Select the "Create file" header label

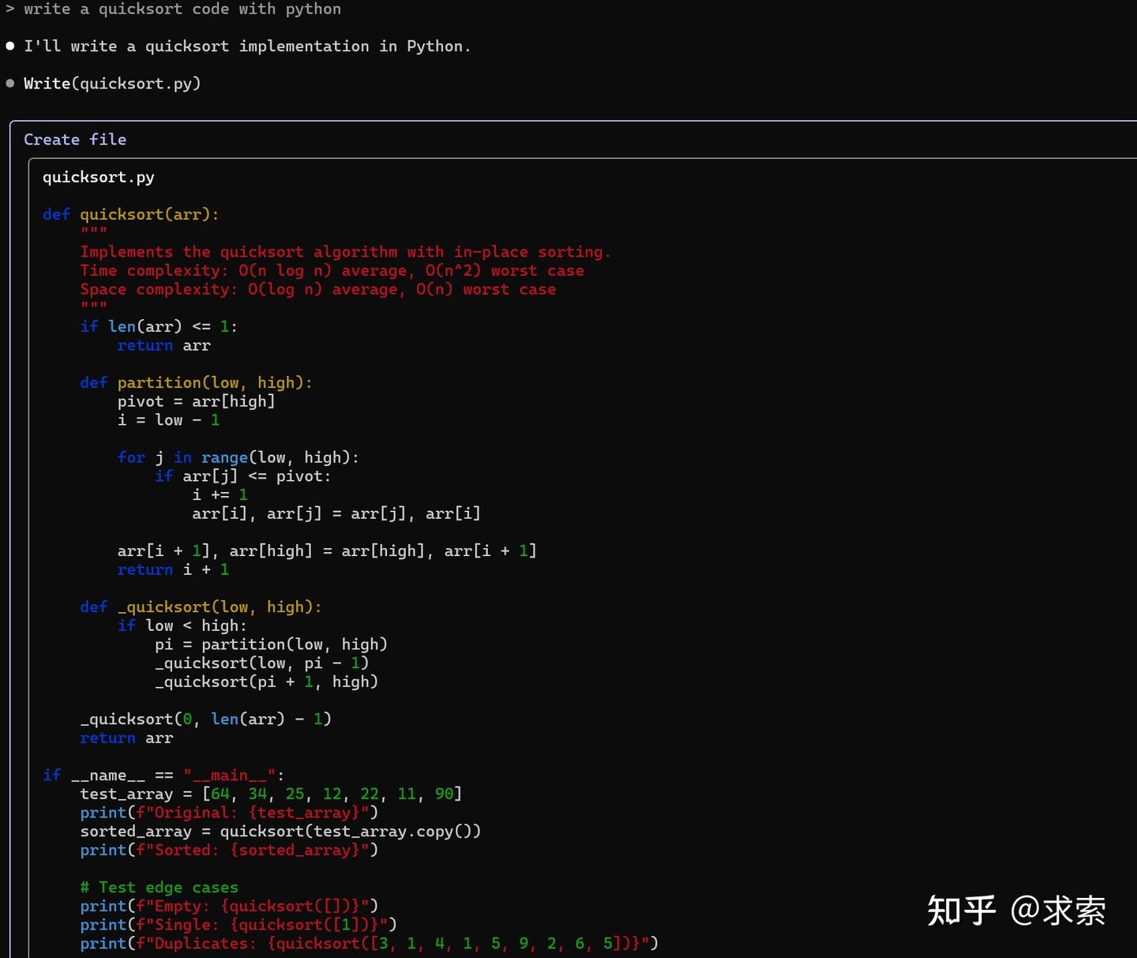tap(75, 139)
